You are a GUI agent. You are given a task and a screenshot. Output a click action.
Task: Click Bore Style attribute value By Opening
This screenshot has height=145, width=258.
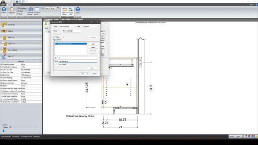[31, 75]
